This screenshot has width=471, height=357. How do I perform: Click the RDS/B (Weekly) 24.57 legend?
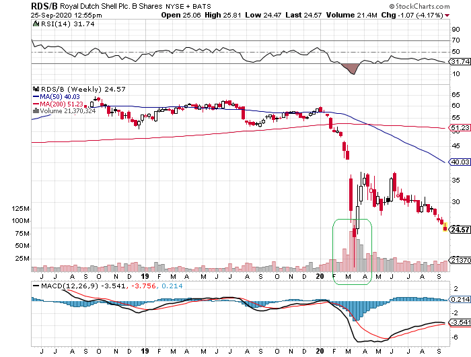83,90
